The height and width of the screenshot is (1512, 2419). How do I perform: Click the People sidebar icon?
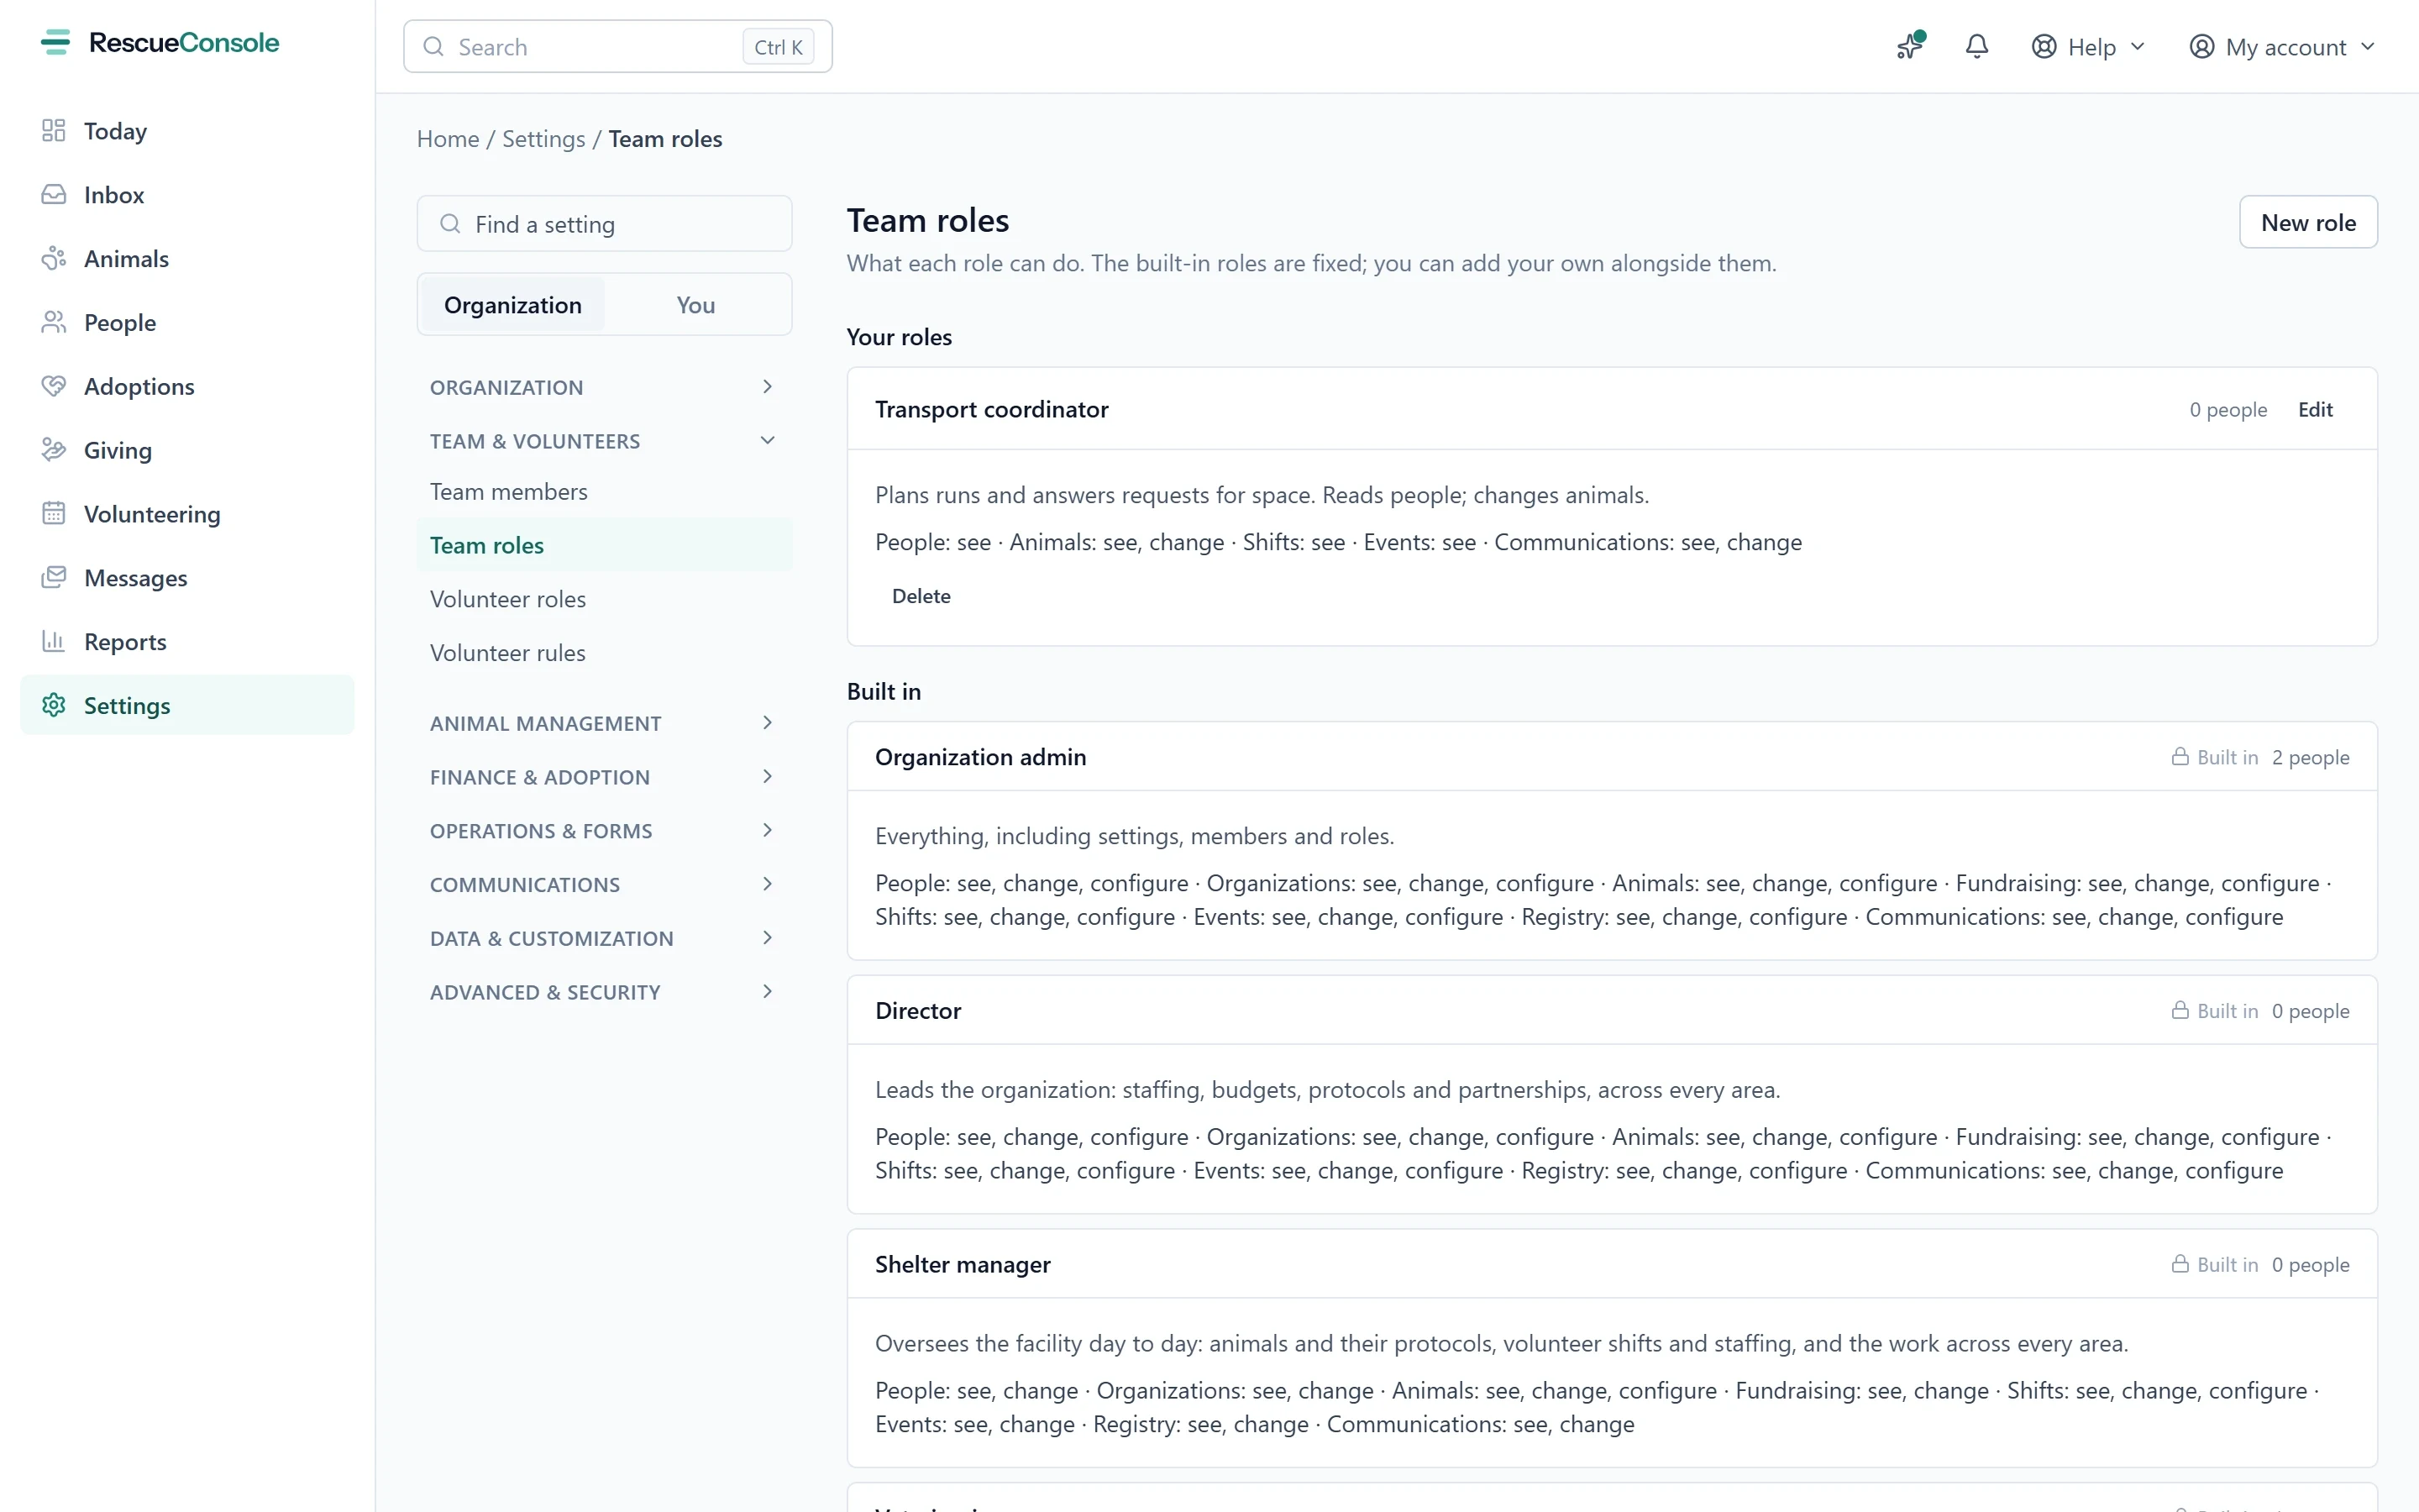point(54,323)
